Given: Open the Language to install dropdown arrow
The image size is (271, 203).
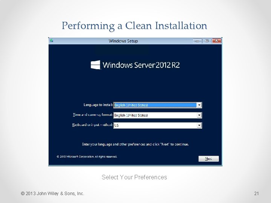Looking at the screenshot, I should 199,105.
